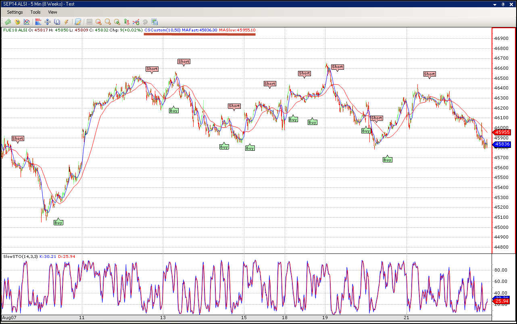Click the lowest Buy marker near 45100
The width and height of the screenshot is (517, 324).
point(58,222)
